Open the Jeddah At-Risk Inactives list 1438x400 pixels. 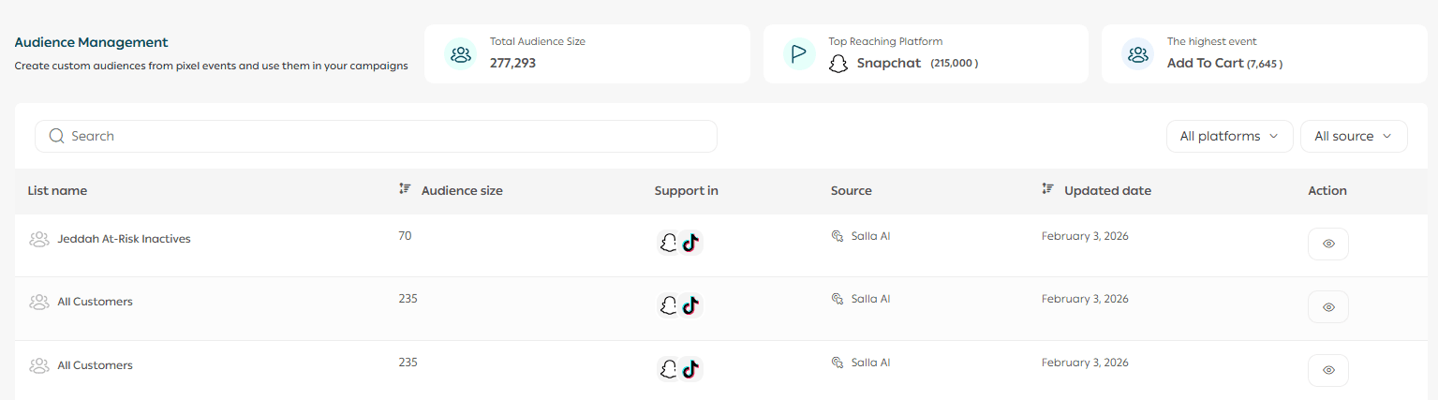[x=124, y=239]
